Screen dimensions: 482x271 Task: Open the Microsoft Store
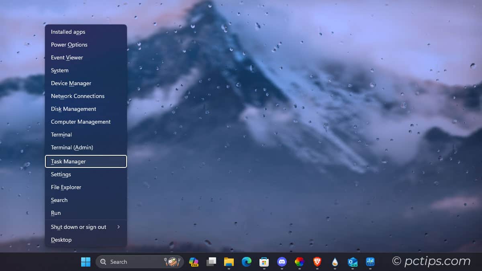(x=264, y=262)
